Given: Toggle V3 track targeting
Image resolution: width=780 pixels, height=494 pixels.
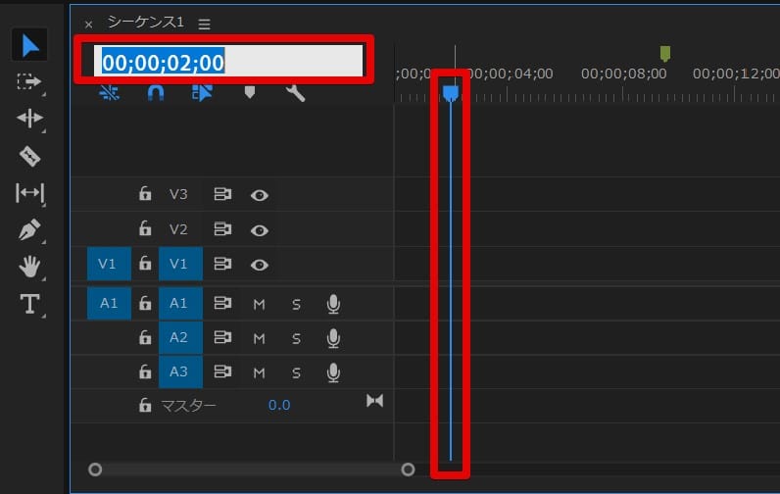Looking at the screenshot, I should (178, 194).
